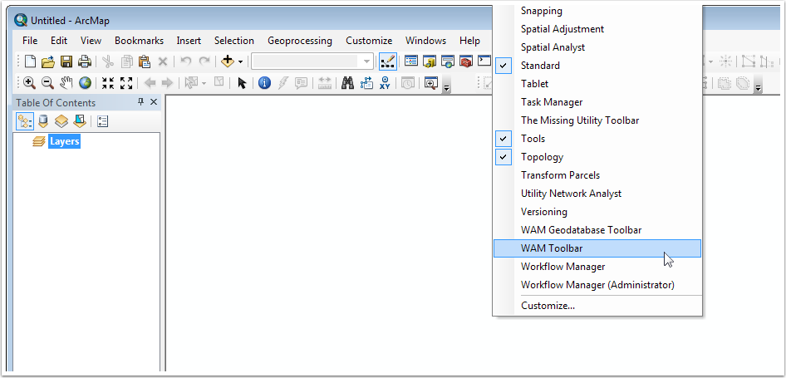Screen dimensions: 786x378
Task: Uncheck the Standard toolbar entry
Action: point(597,66)
